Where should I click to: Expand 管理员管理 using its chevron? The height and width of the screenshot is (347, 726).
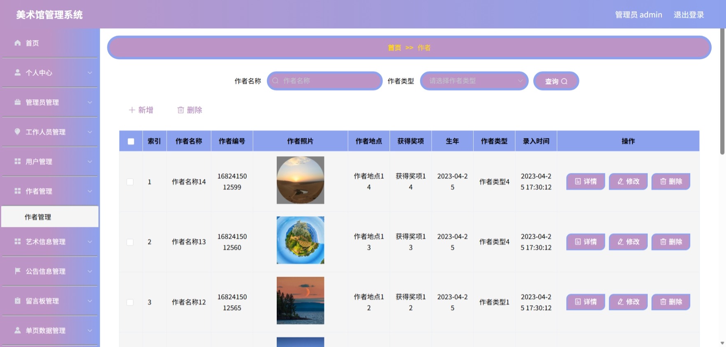[90, 102]
